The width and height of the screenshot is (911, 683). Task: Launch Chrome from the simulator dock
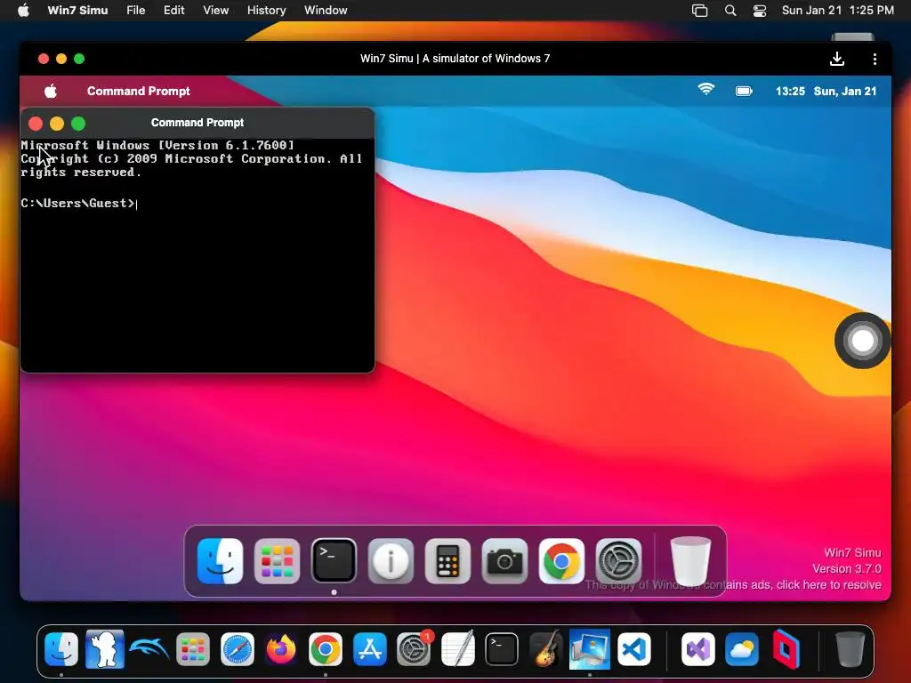(x=561, y=561)
